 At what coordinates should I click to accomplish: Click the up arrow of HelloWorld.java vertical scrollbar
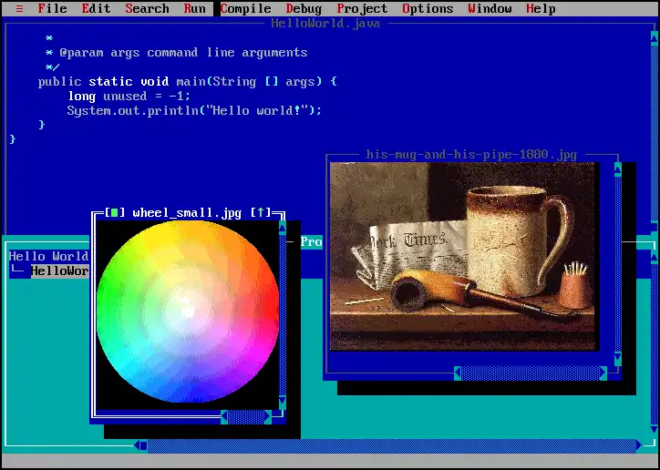(655, 38)
